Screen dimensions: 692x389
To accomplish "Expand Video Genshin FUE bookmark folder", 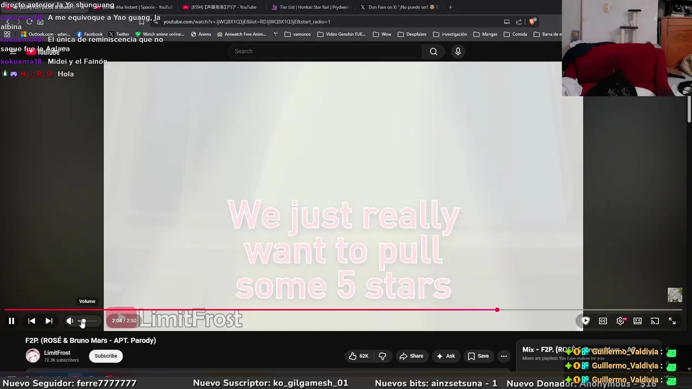I will click(x=341, y=34).
